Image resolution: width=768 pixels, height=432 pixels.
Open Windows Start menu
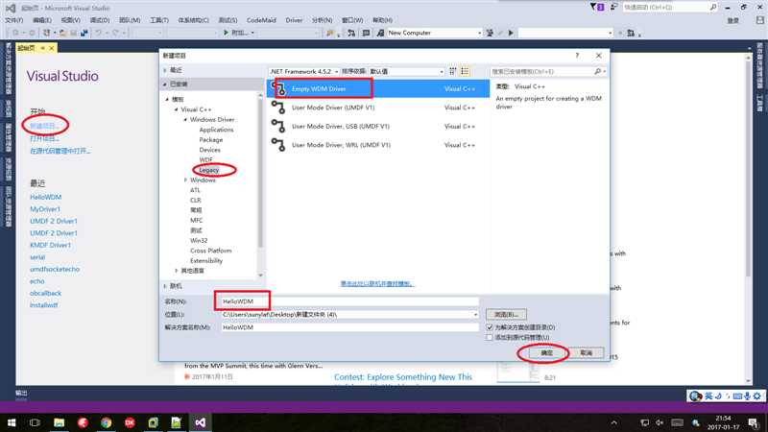(x=12, y=422)
